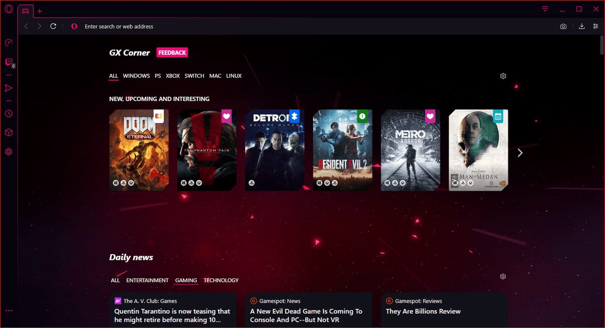This screenshot has height=328, width=605.
Task: Open History clock icon in sidebar
Action: [9, 113]
